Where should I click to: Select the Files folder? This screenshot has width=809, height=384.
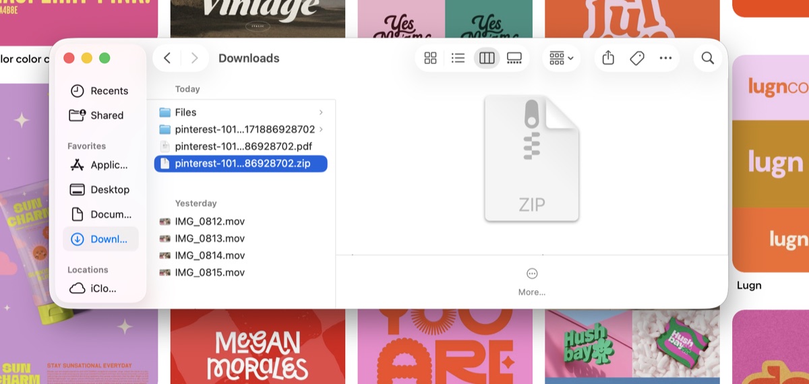tap(241, 113)
